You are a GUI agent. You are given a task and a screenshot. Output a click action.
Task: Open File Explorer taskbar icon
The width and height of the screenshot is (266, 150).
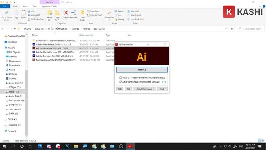(76, 146)
